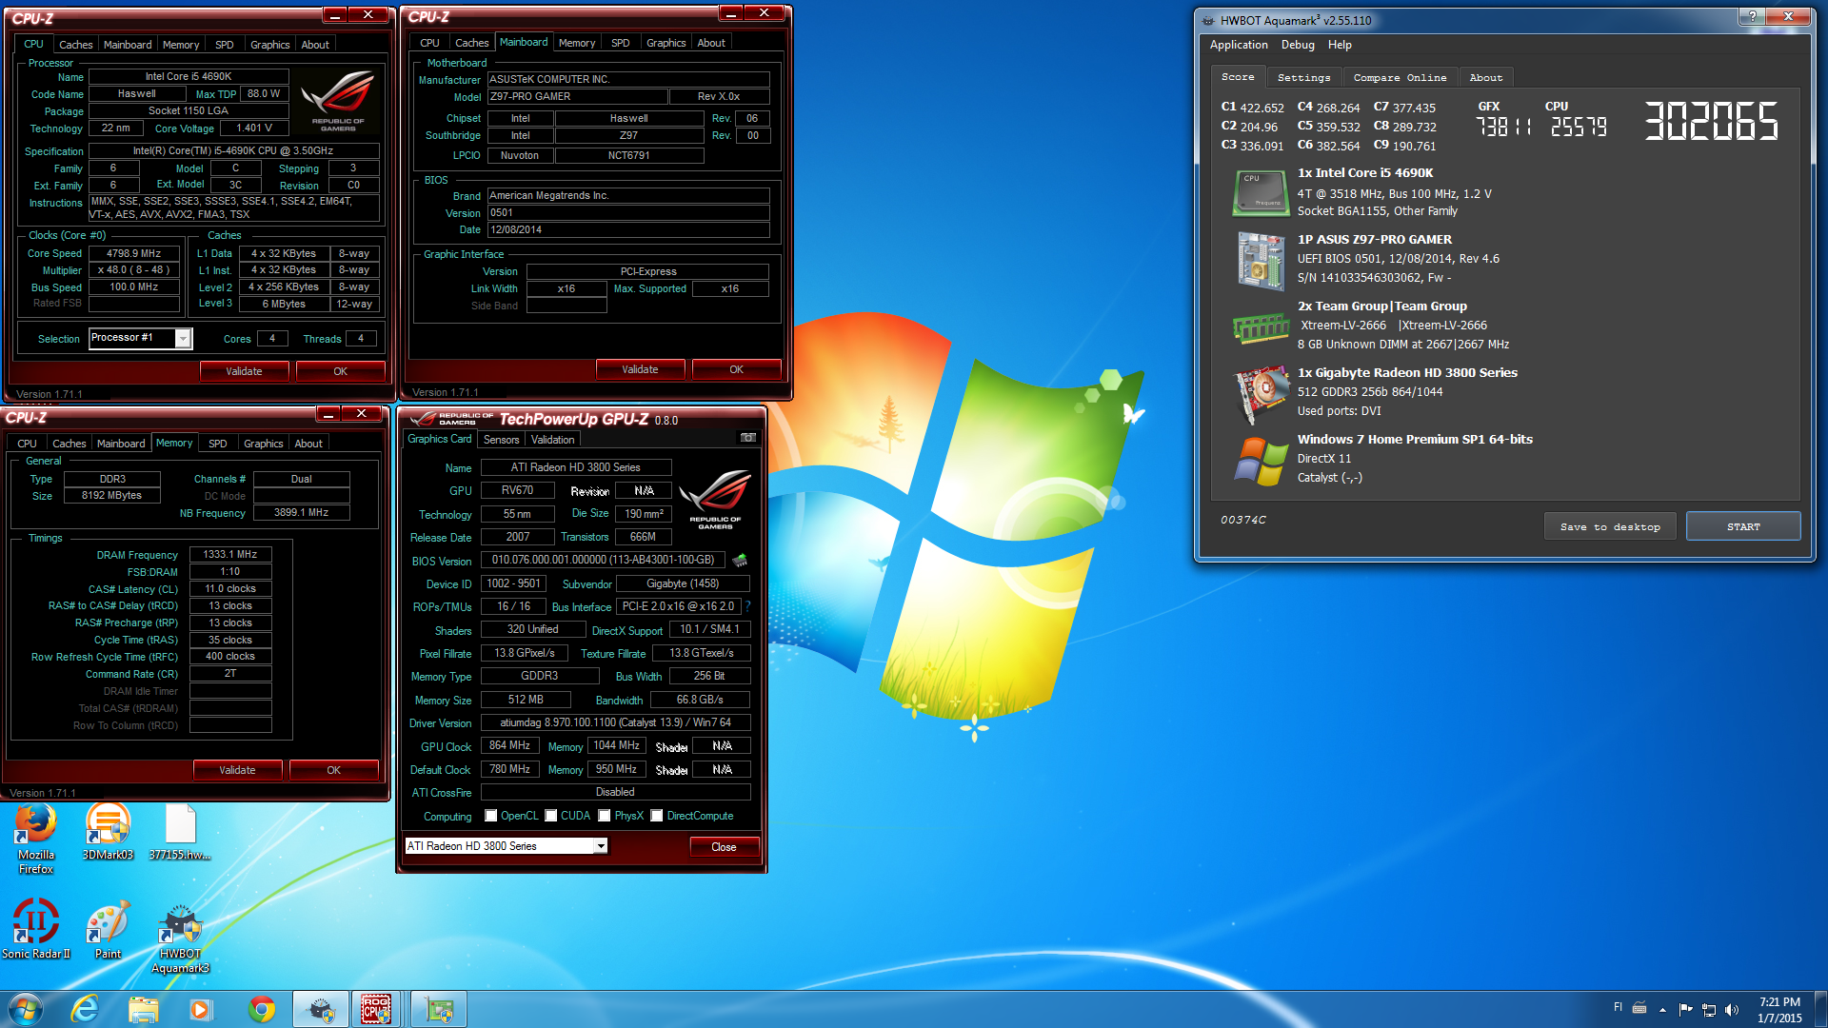1828x1028 pixels.
Task: Open Internet Explorer from the taskbar
Action: [x=85, y=1009]
